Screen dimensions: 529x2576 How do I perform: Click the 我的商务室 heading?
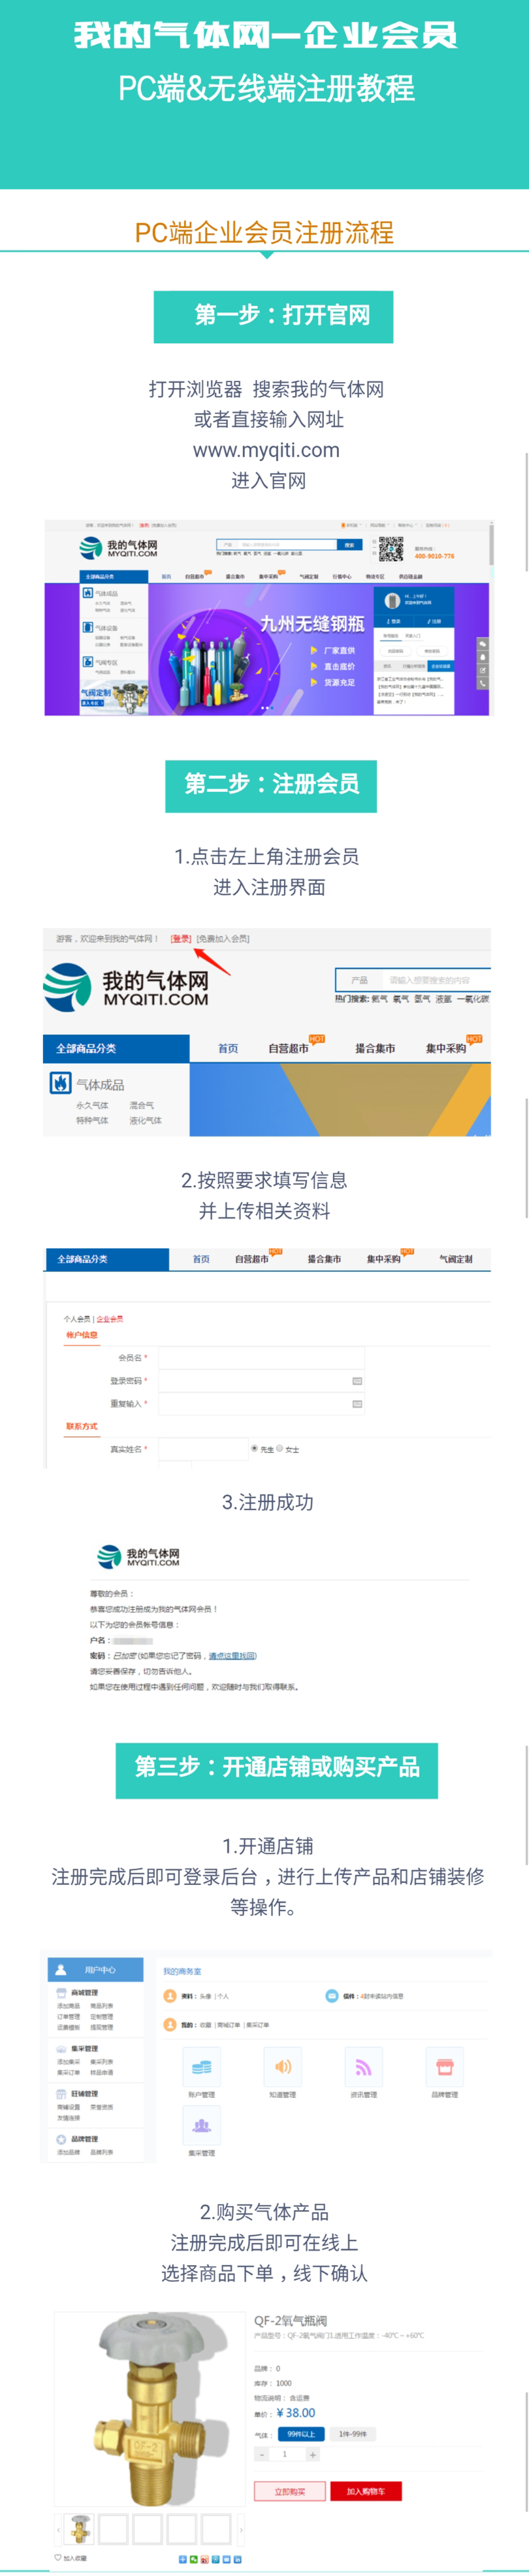coord(182,1971)
